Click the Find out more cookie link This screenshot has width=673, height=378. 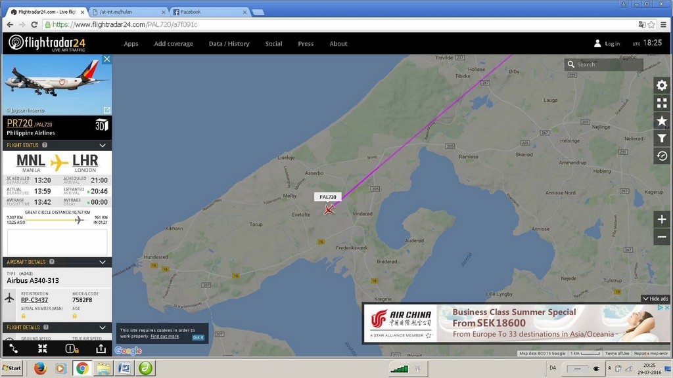(x=164, y=337)
